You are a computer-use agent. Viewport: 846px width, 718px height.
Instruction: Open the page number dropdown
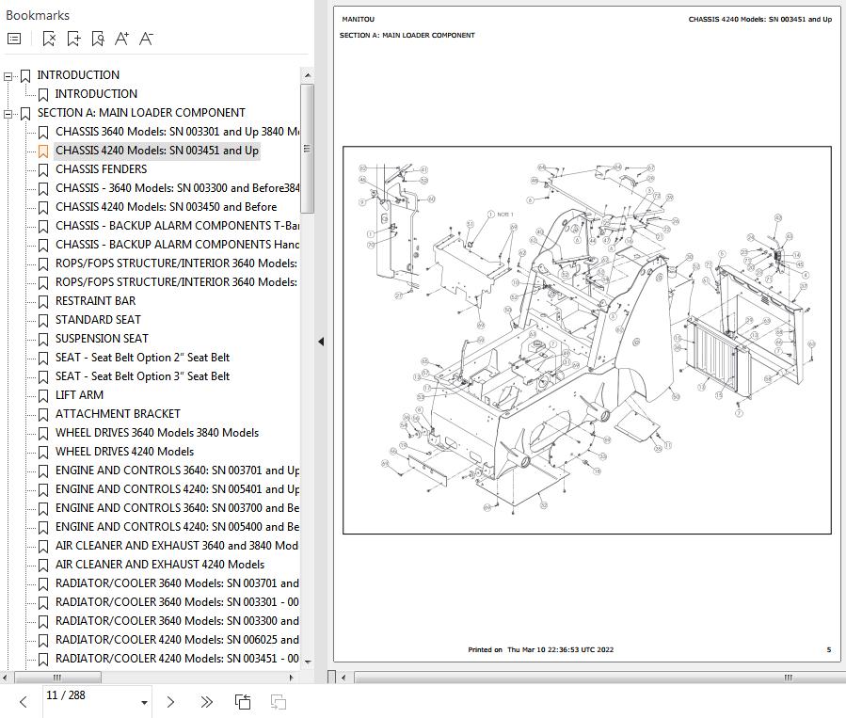[x=144, y=702]
